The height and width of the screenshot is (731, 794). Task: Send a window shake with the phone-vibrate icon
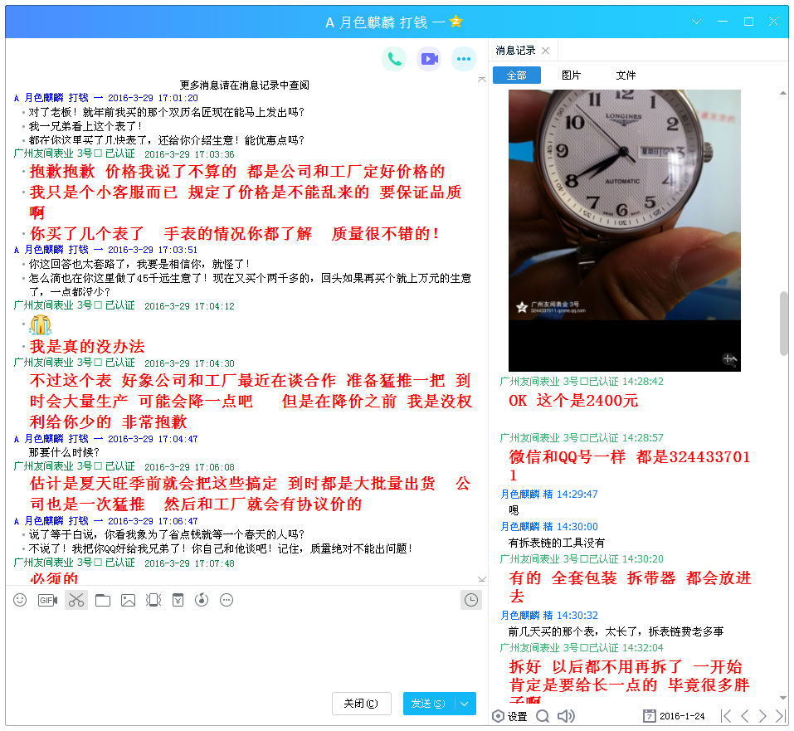tap(153, 600)
